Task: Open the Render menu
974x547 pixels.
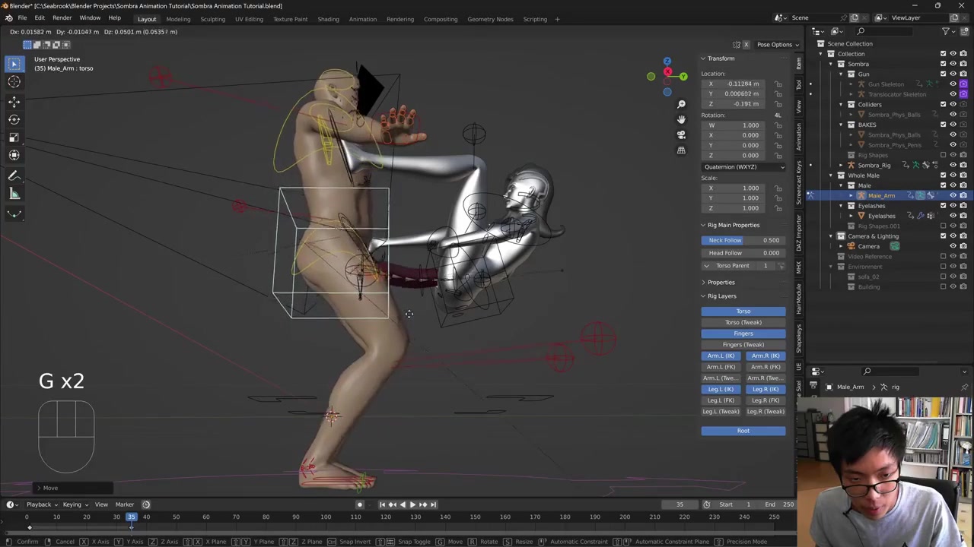Action: pos(62,17)
